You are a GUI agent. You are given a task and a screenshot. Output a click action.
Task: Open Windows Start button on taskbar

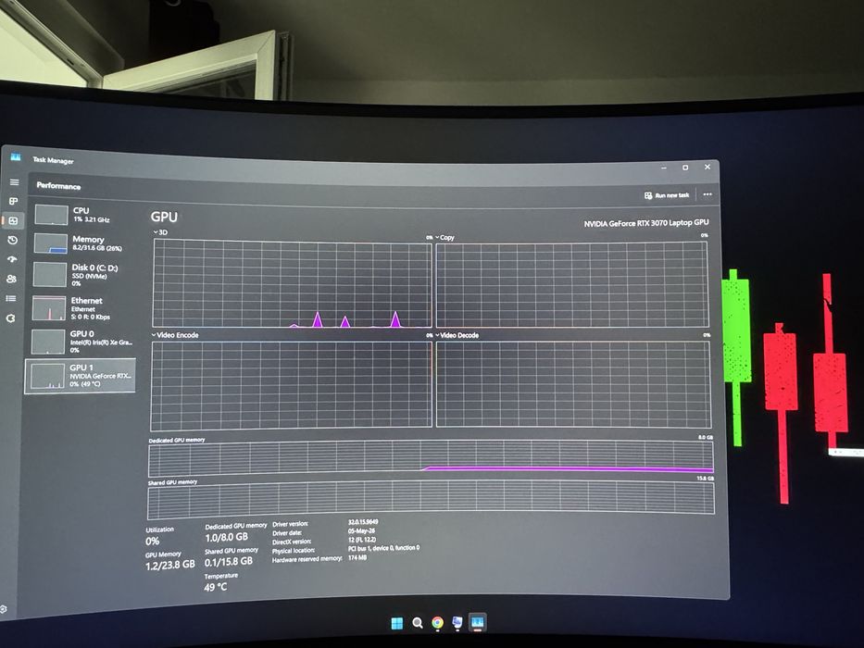[x=396, y=623]
